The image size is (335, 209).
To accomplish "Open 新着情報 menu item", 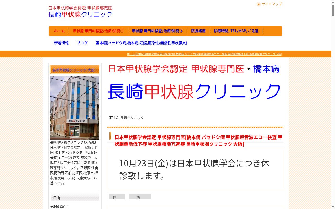I will [61, 43].
